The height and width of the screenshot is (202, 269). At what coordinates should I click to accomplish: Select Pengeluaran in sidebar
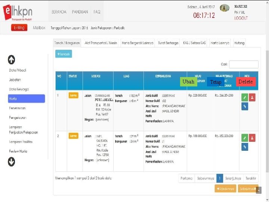pyautogui.click(x=18, y=118)
